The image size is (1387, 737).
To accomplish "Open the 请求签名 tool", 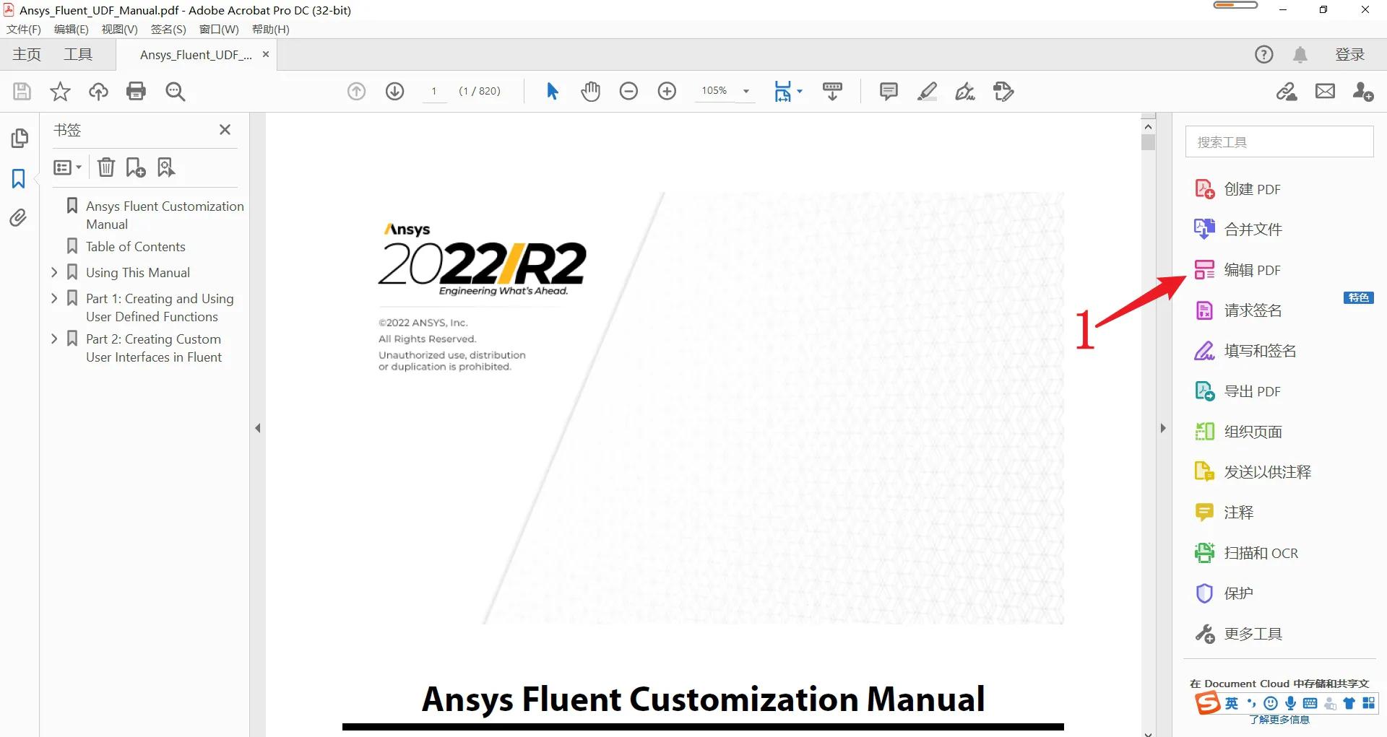I will 1238,310.
